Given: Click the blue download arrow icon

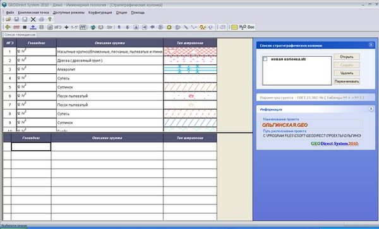Looking at the screenshot, I should point(33,27).
